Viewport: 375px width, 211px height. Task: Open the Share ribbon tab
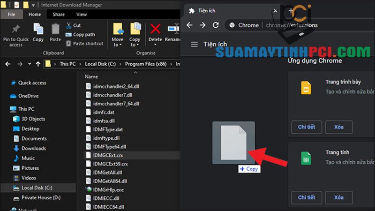point(59,15)
